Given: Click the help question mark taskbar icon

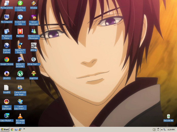Looking at the screenshot, I should tap(154, 130).
